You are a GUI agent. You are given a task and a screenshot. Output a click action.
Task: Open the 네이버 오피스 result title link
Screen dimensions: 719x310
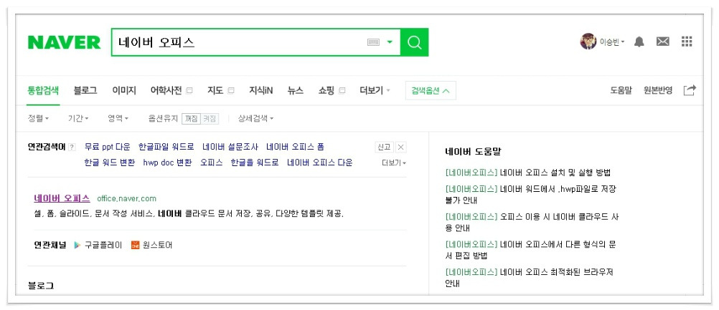pyautogui.click(x=62, y=198)
